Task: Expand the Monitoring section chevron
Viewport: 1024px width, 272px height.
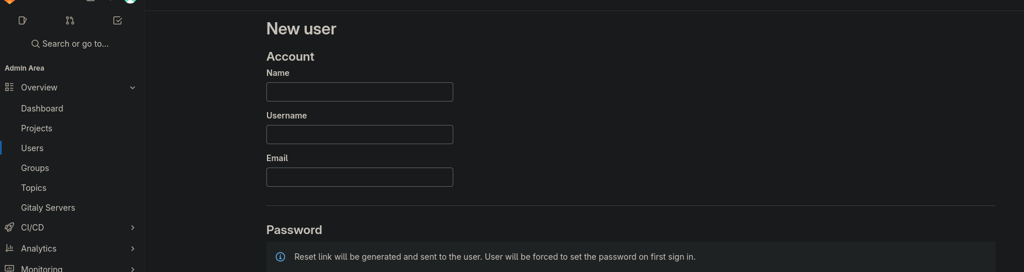Action: click(133, 269)
